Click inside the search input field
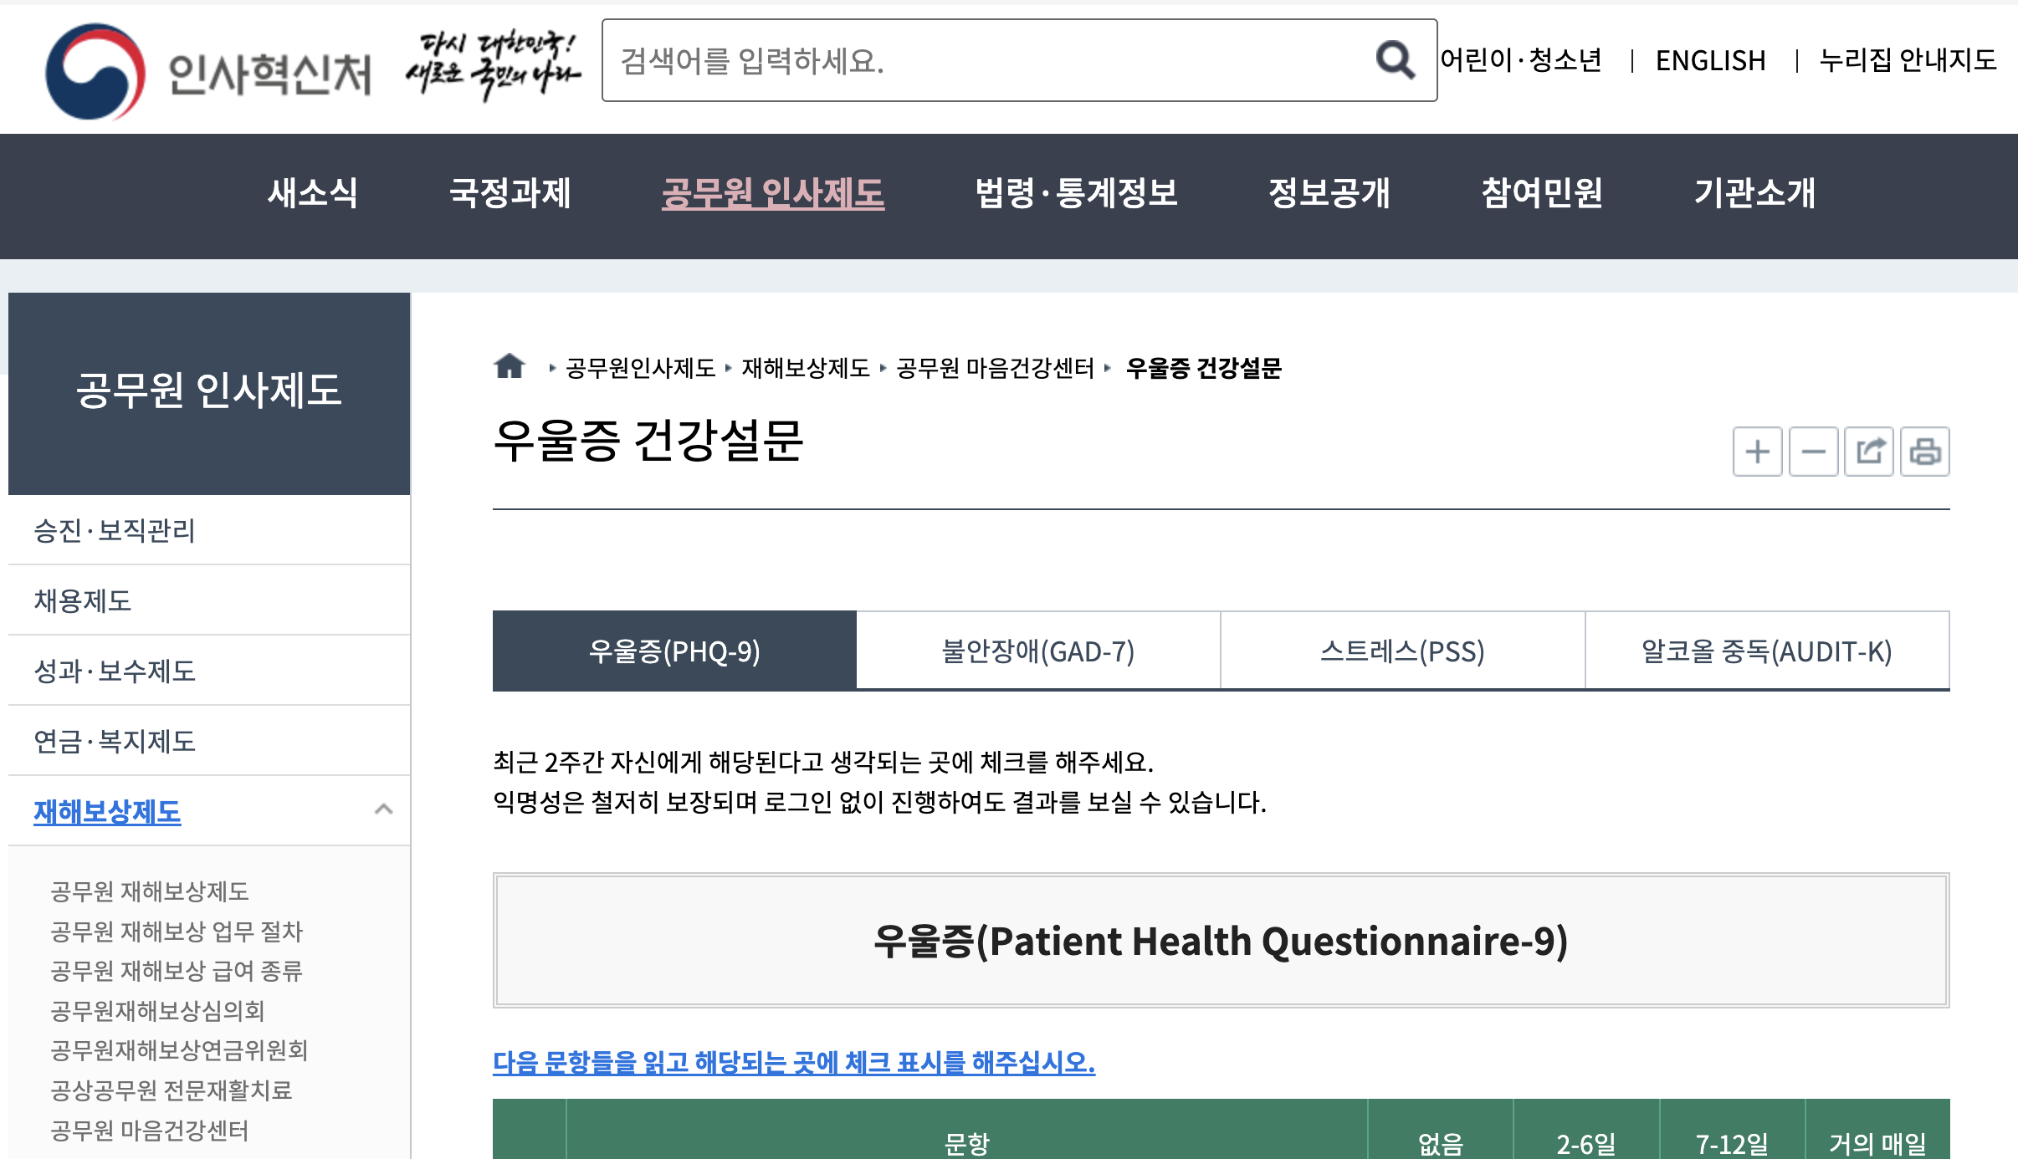The width and height of the screenshot is (2018, 1159). click(962, 59)
